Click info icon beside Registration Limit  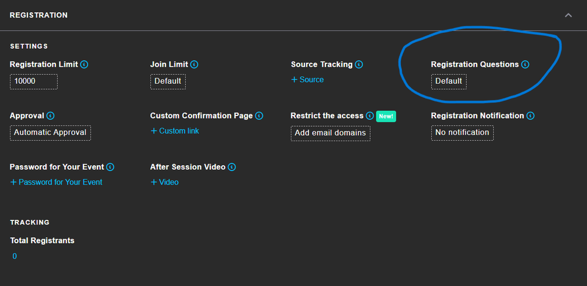pyautogui.click(x=84, y=64)
